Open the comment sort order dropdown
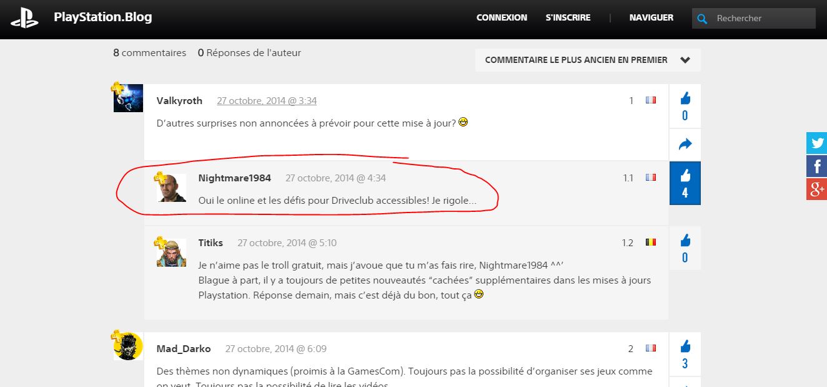827x387 pixels. (x=588, y=60)
